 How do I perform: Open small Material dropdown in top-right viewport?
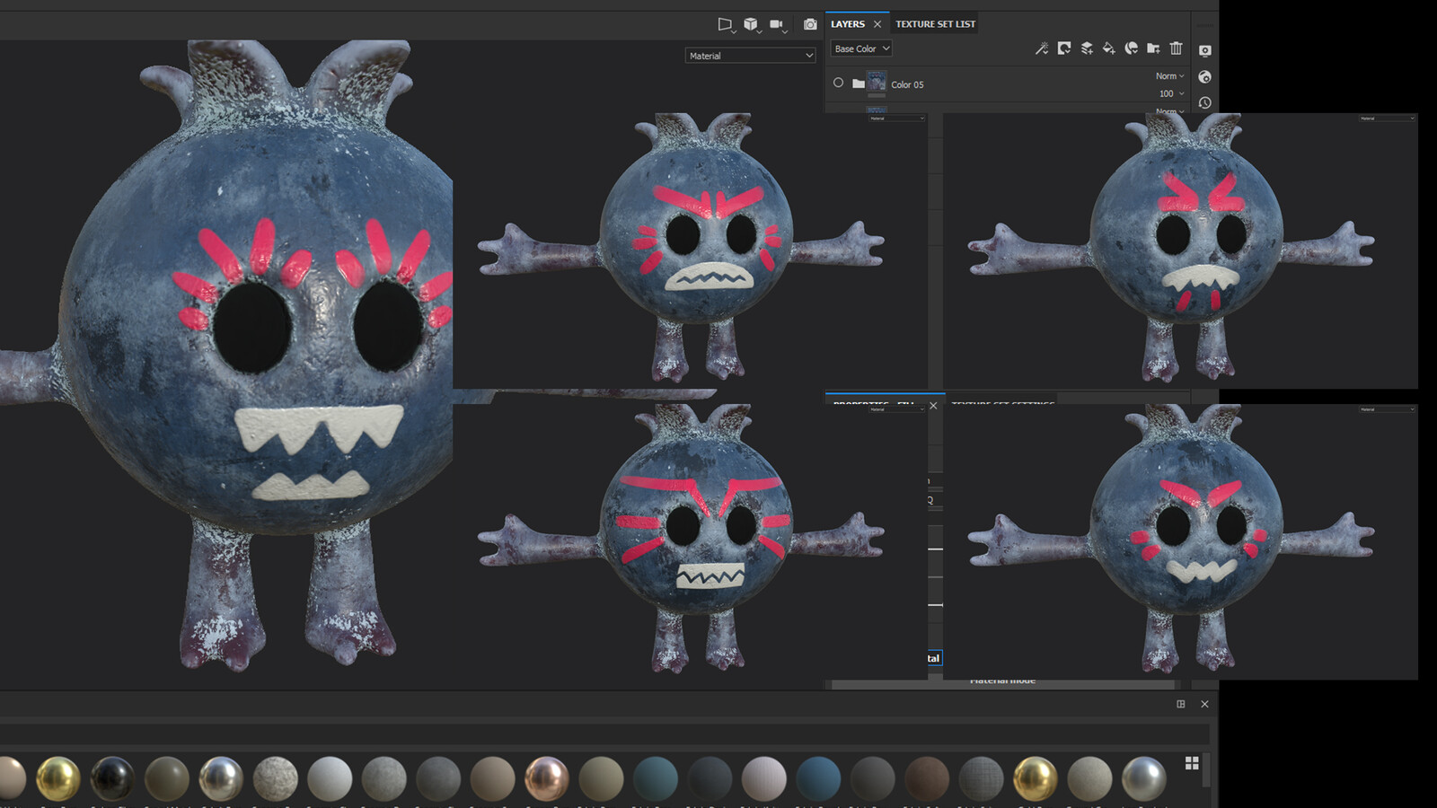click(x=1387, y=119)
